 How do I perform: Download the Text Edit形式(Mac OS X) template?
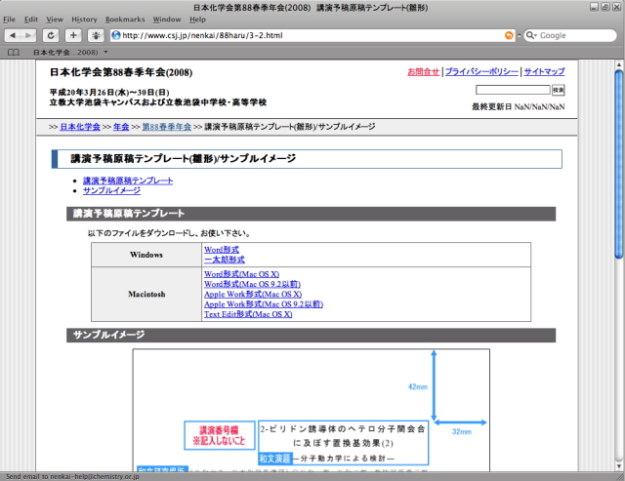point(247,315)
